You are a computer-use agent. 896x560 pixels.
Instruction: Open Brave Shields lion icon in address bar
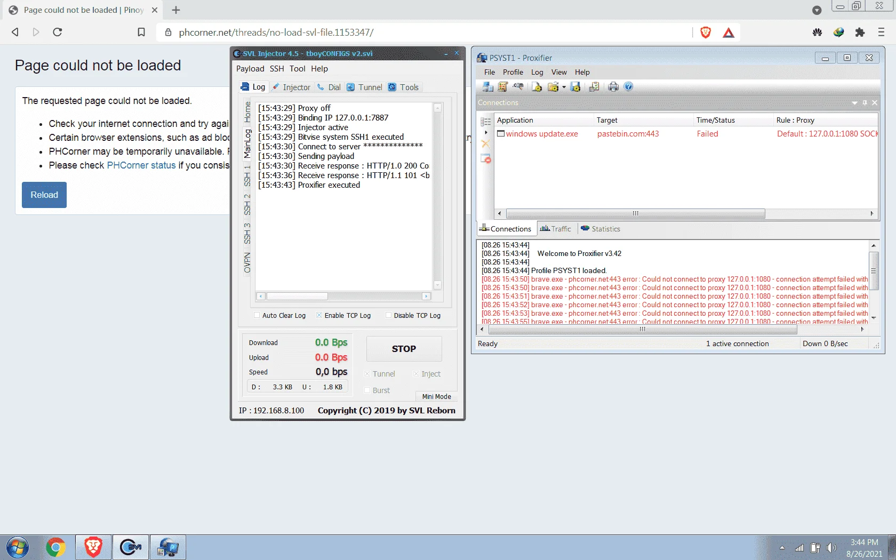click(x=706, y=33)
